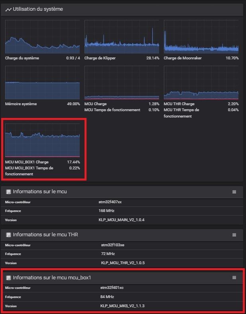Click the stm32f401xc micro-contrôleur value
Screen dimensions: 246x314
pyautogui.click(x=114, y=287)
